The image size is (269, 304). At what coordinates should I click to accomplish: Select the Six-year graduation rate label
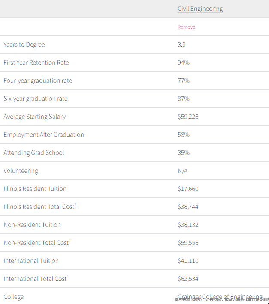click(x=36, y=99)
